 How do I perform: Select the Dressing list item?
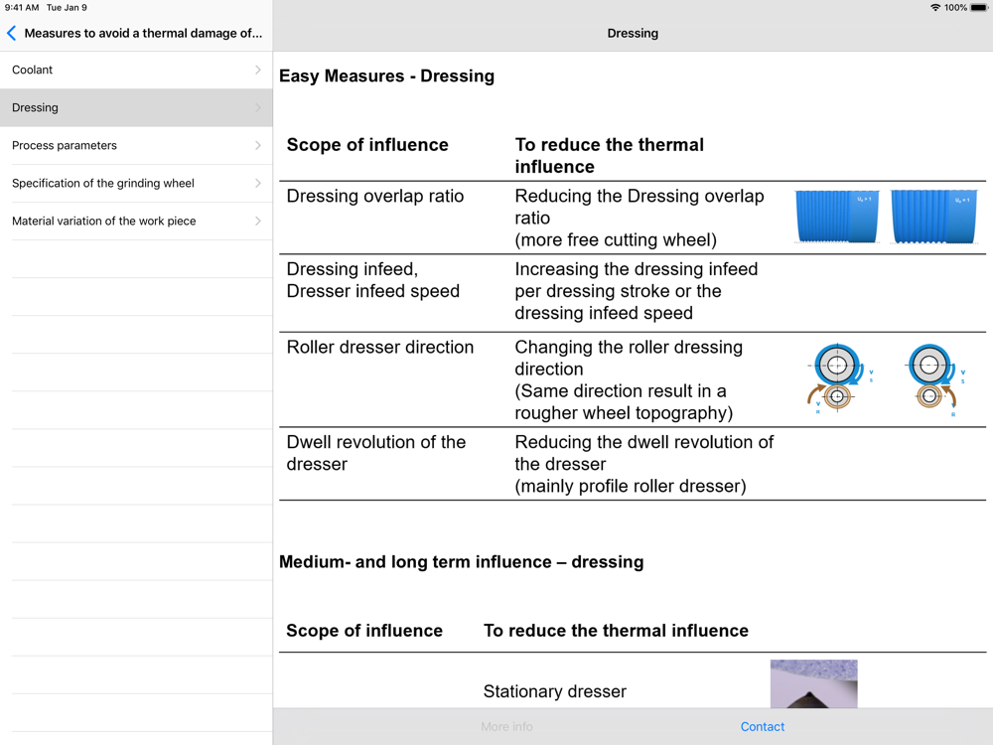pyautogui.click(x=136, y=107)
